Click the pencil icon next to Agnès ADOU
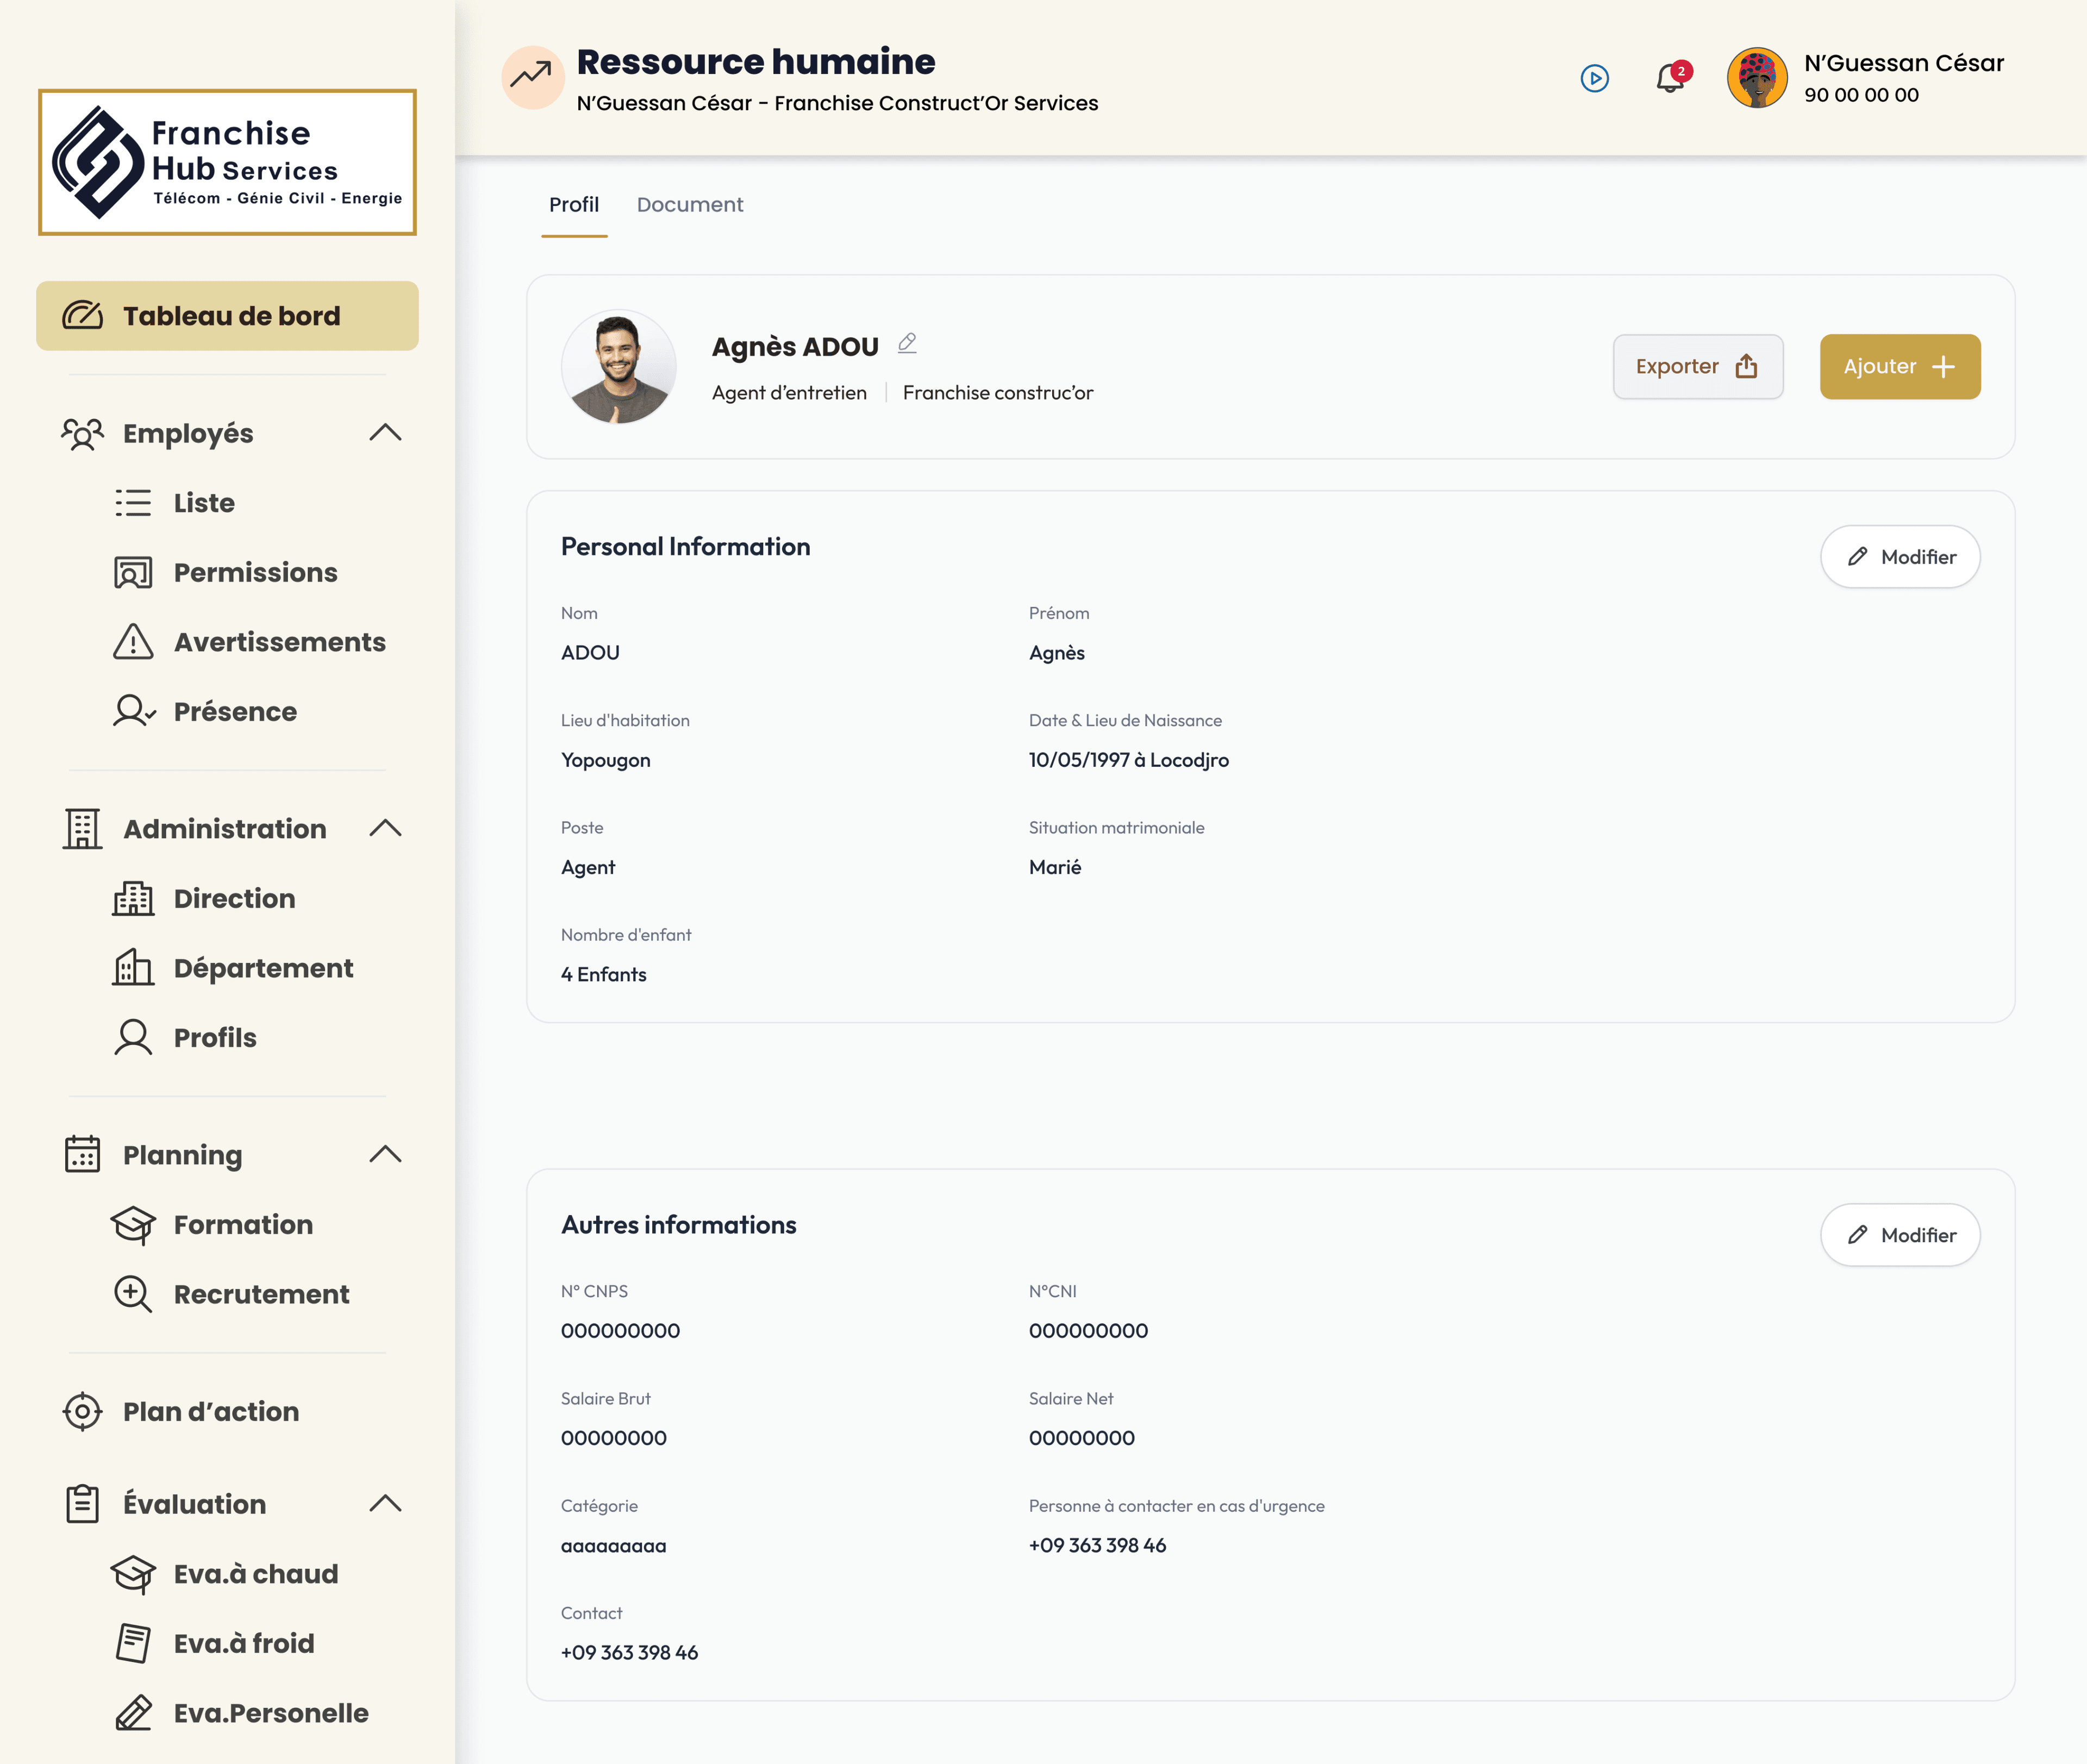Viewport: 2087px width, 1764px height. (907, 343)
